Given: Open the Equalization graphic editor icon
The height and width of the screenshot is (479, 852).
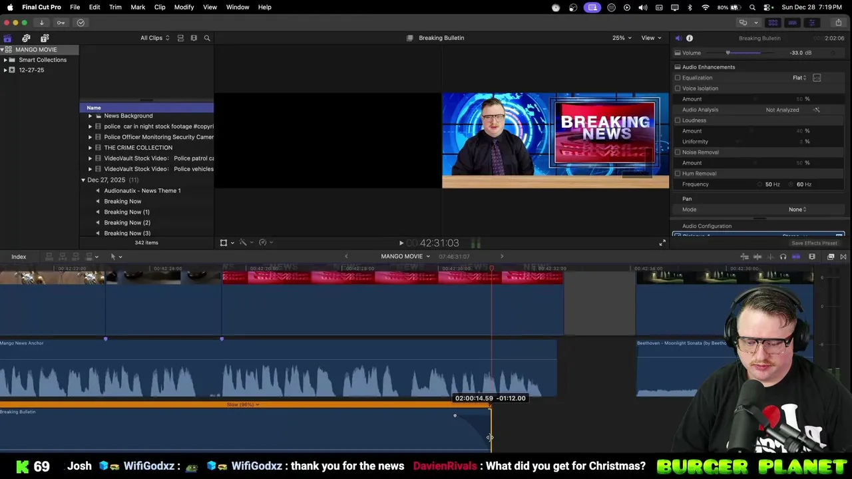Looking at the screenshot, I should pyautogui.click(x=817, y=78).
